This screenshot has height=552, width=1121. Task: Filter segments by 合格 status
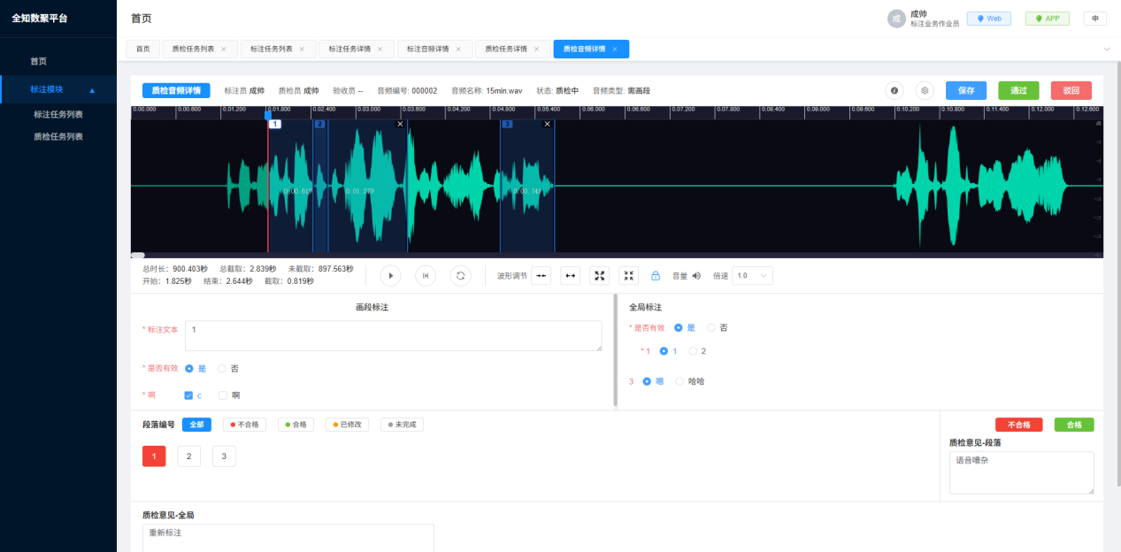click(296, 425)
